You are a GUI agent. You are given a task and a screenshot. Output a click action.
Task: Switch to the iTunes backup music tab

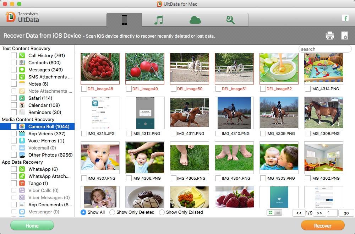click(158, 20)
